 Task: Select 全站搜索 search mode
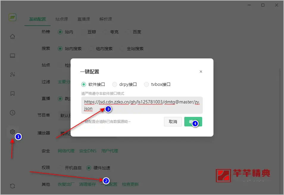click(132, 49)
